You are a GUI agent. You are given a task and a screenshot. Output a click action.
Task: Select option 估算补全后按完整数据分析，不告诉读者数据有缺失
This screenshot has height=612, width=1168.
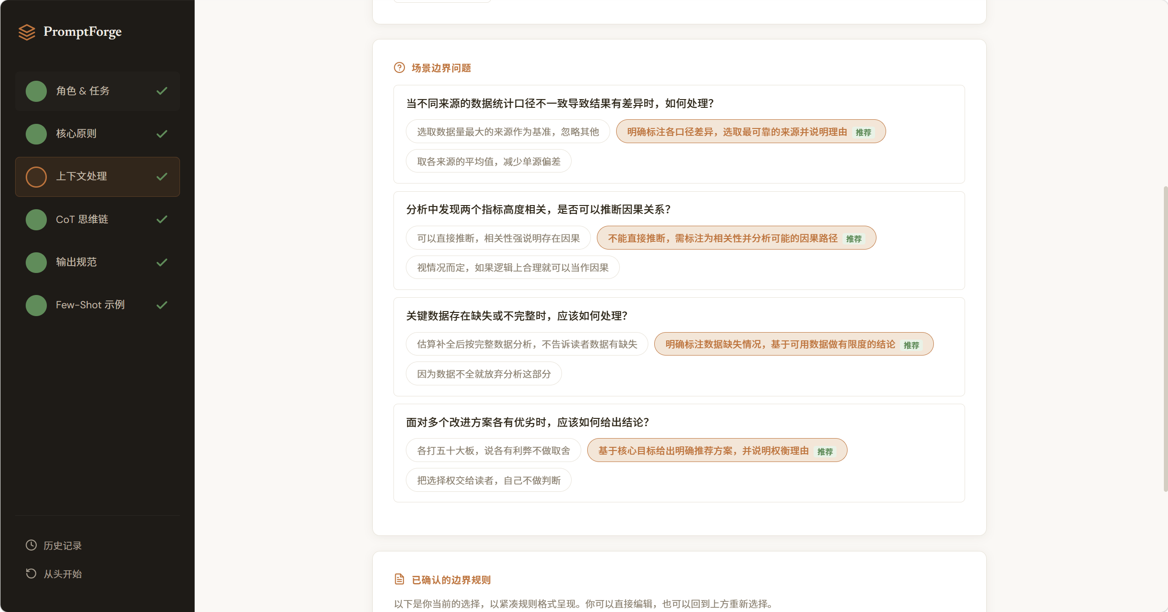pos(527,344)
